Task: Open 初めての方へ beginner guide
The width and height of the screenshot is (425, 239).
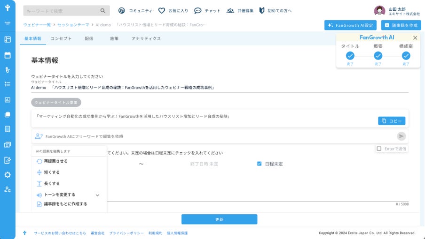Action: click(275, 10)
